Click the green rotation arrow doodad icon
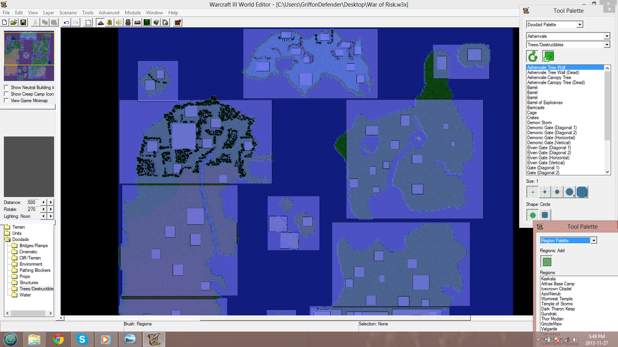Image resolution: width=618 pixels, height=347 pixels. click(x=533, y=56)
